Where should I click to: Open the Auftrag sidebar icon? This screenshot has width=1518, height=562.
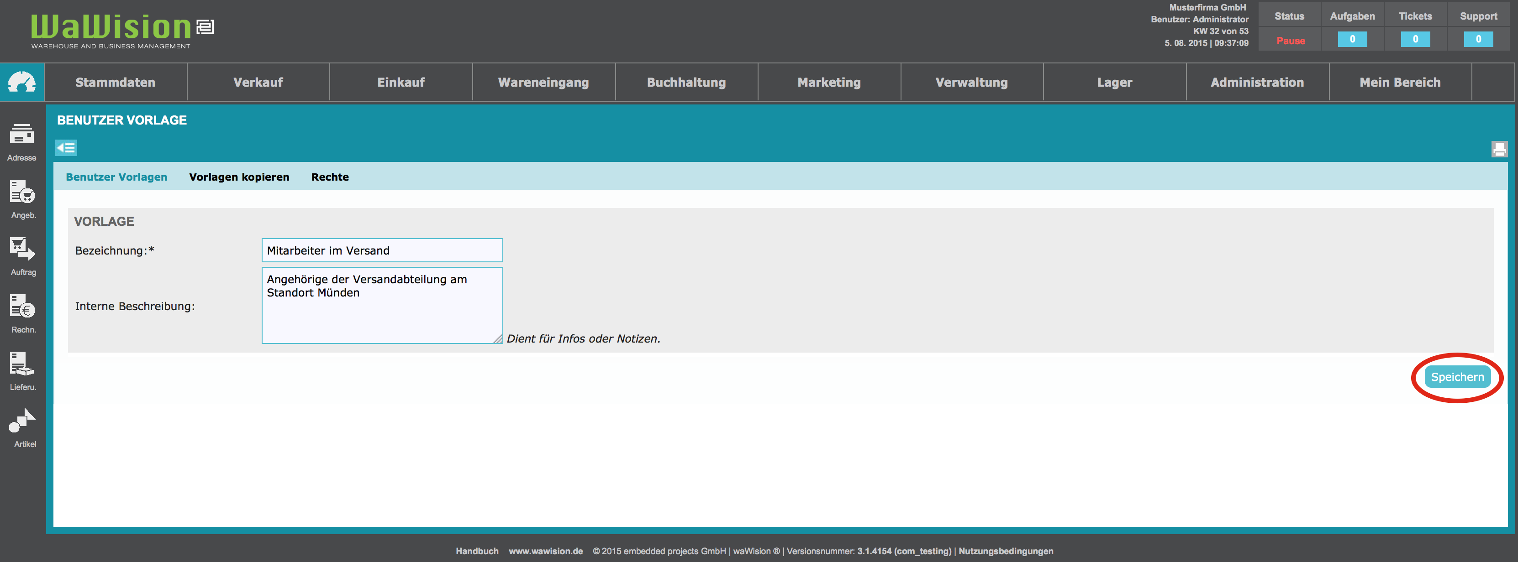22,250
